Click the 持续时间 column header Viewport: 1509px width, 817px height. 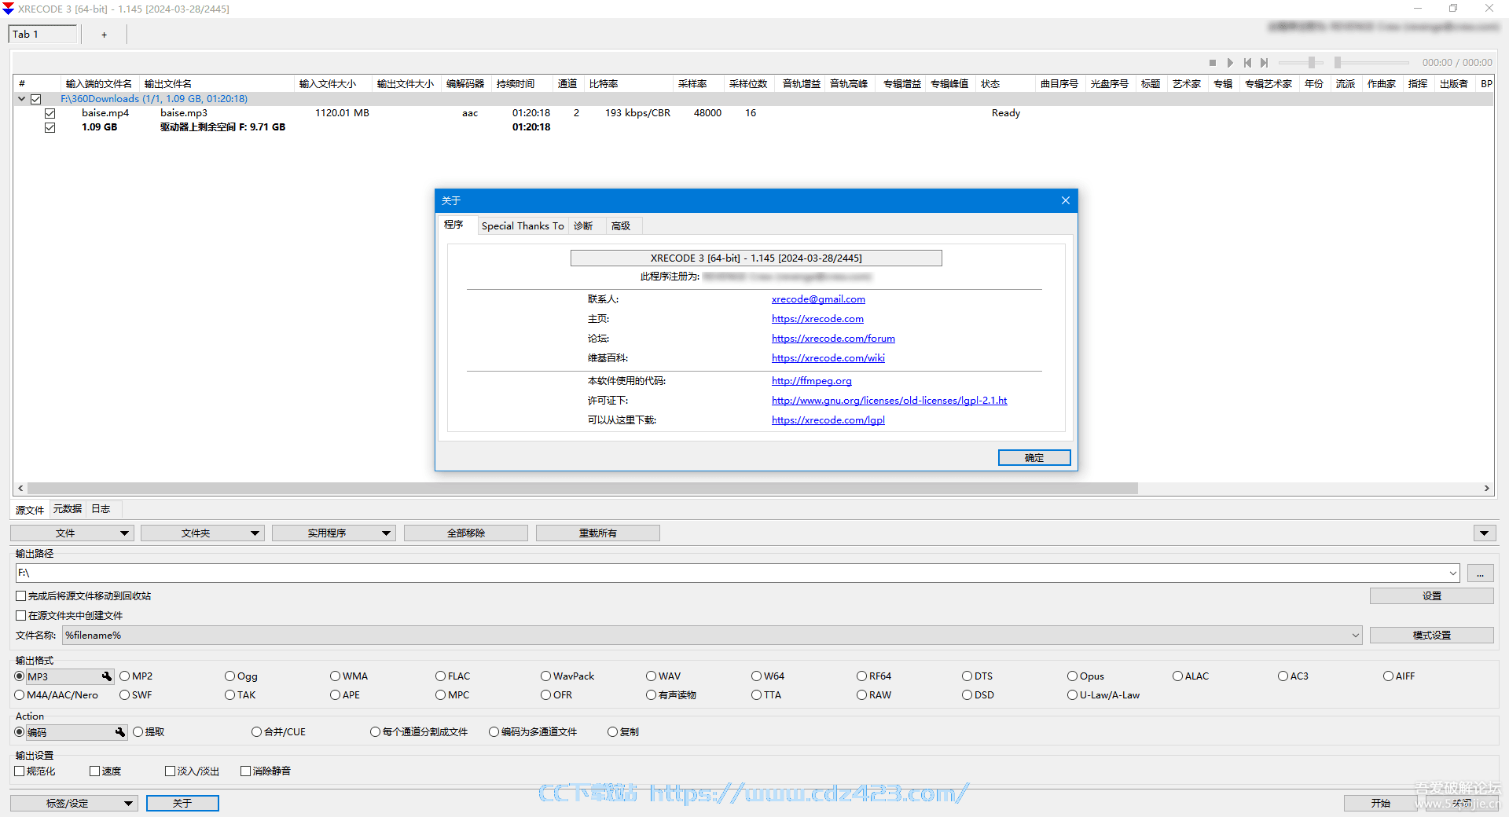[x=522, y=84]
